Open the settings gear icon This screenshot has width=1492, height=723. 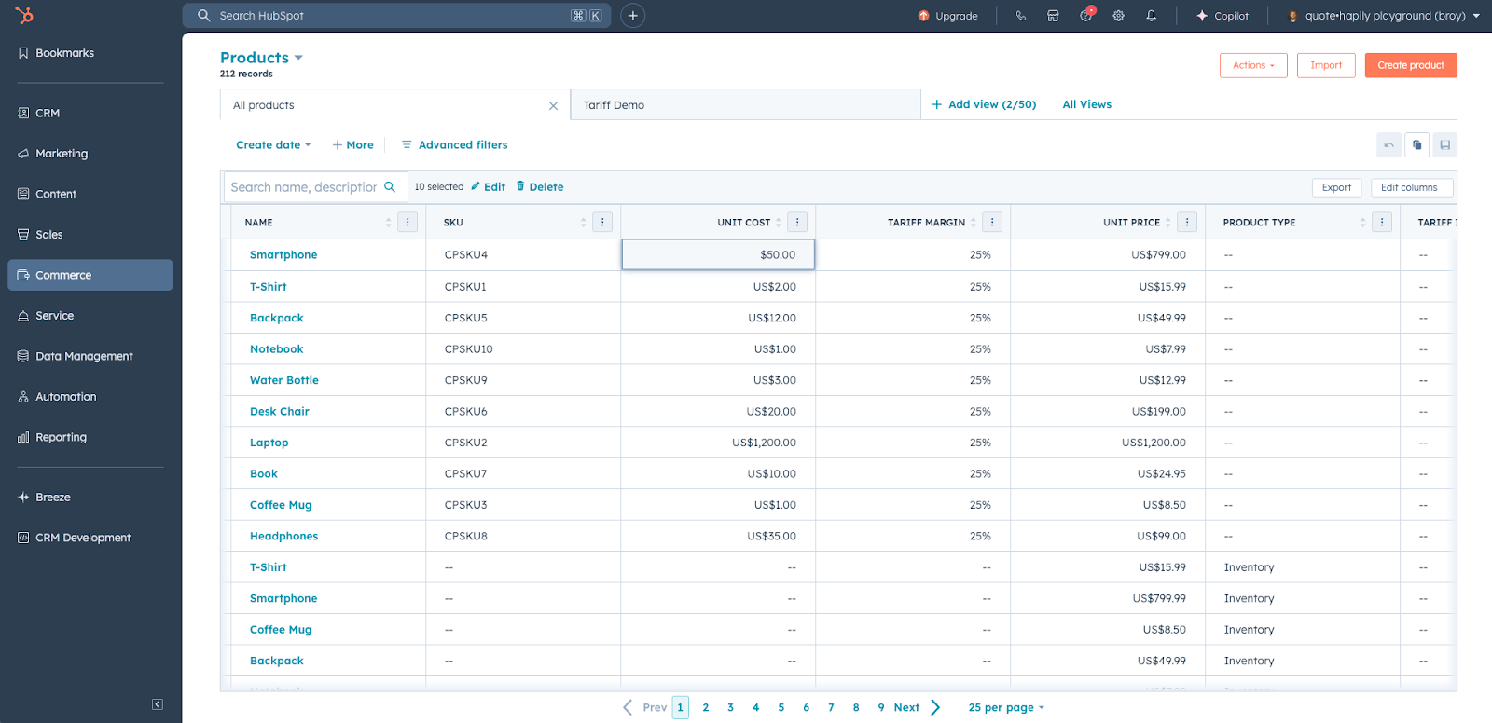pyautogui.click(x=1118, y=16)
